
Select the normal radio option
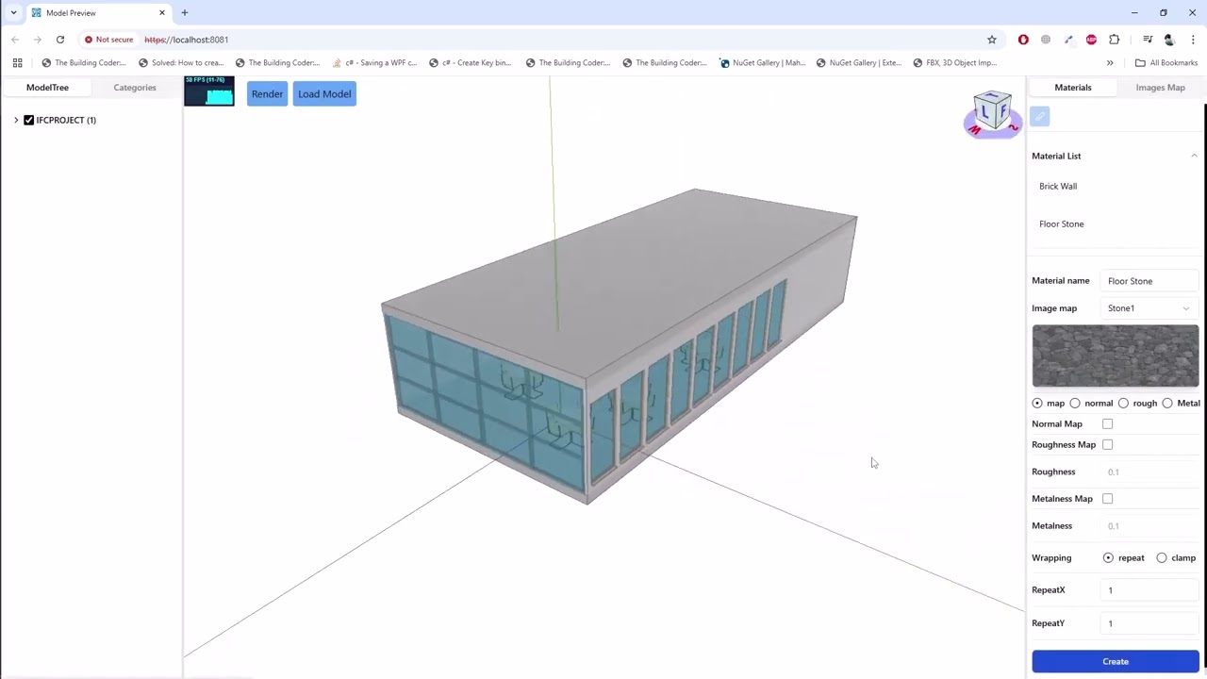coord(1075,403)
